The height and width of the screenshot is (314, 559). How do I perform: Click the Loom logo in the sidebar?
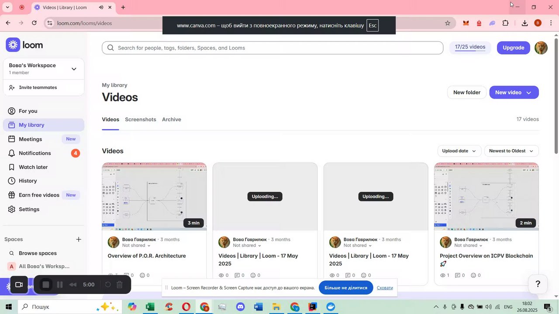[x=24, y=45]
